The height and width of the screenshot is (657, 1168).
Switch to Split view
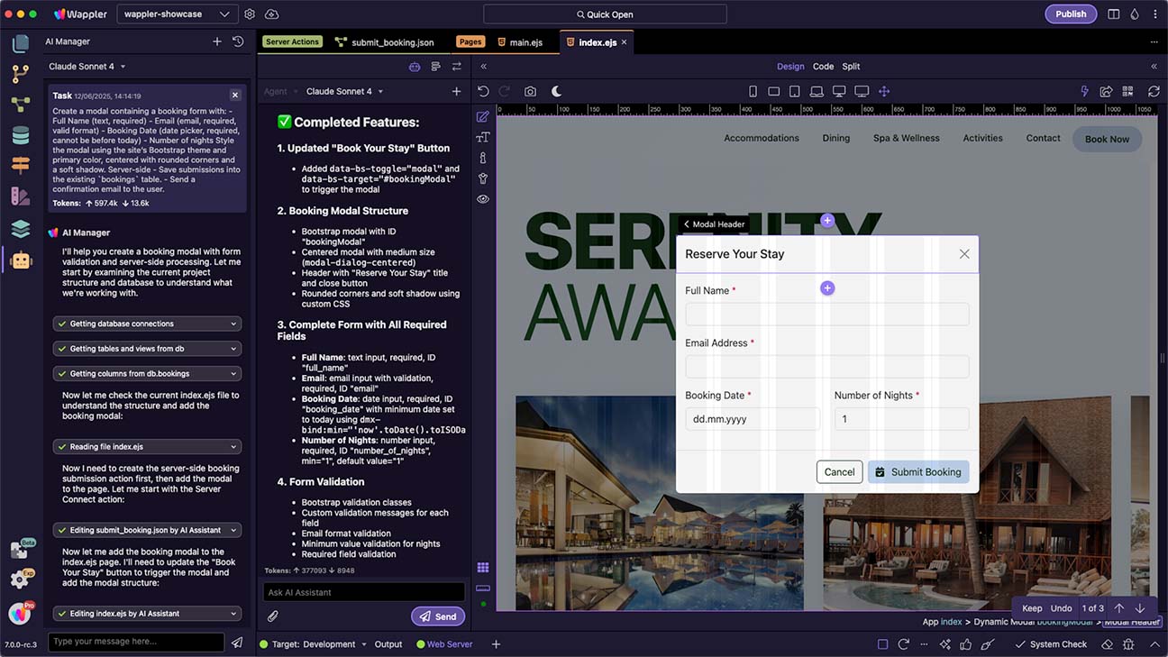pyautogui.click(x=851, y=67)
